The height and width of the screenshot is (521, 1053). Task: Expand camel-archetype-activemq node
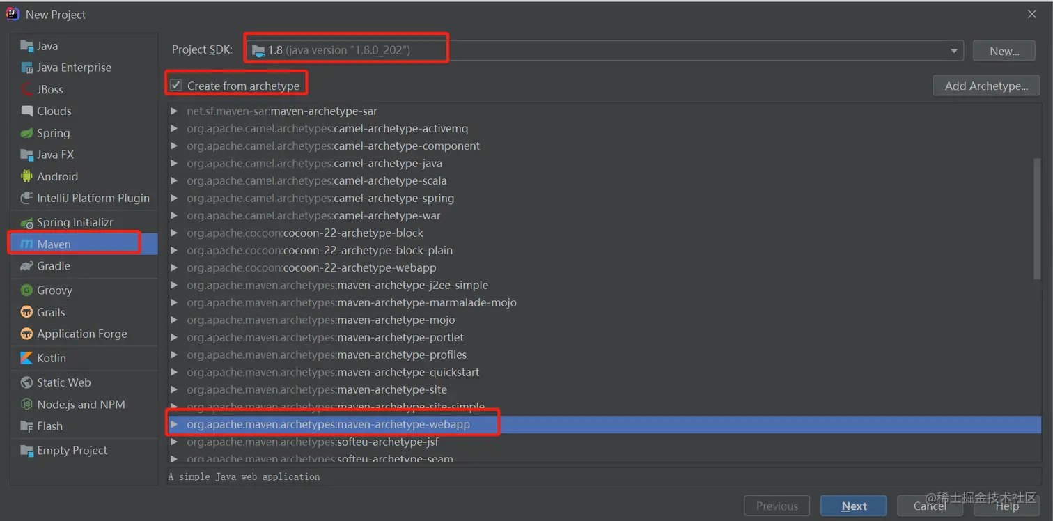(174, 128)
